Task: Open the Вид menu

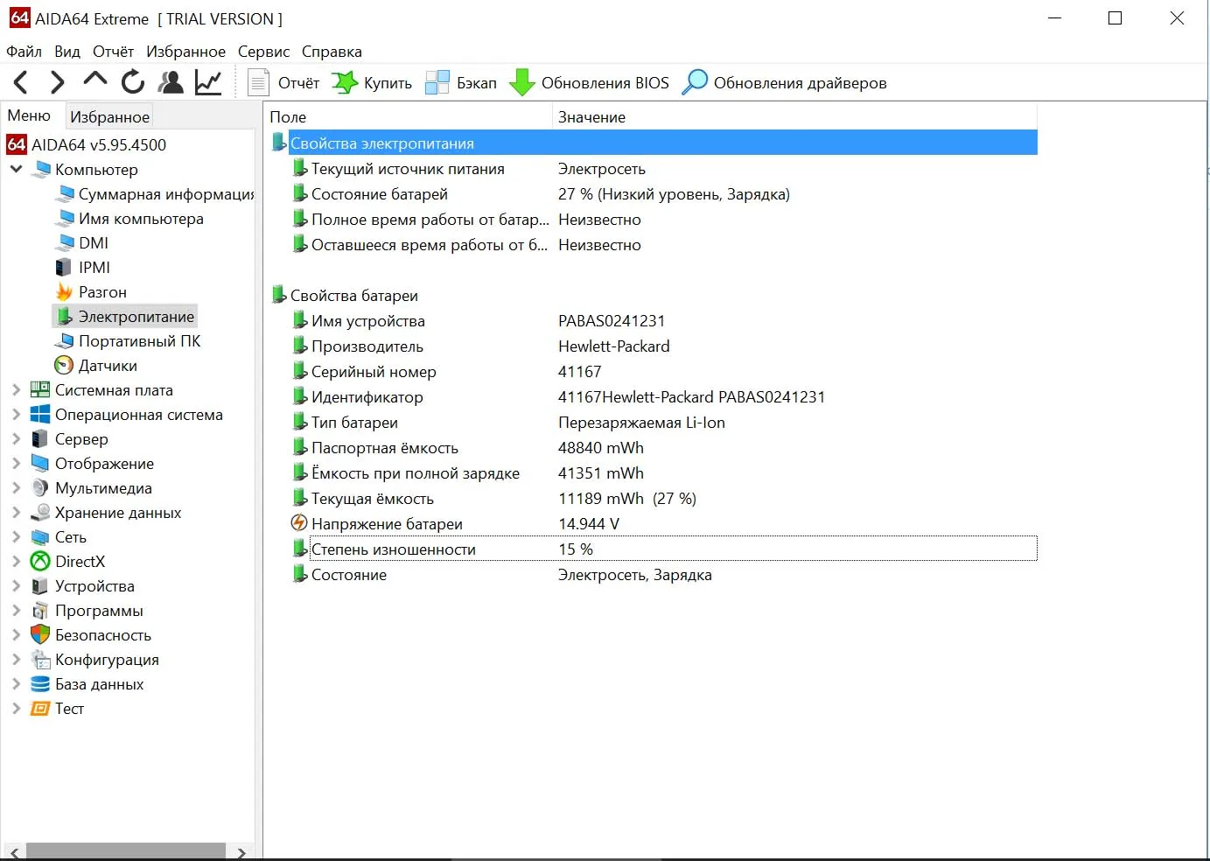Action: (67, 52)
